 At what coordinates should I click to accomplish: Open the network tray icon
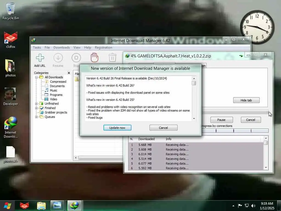point(247,206)
